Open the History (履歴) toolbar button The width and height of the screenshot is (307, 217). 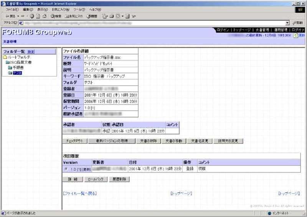(92, 16)
